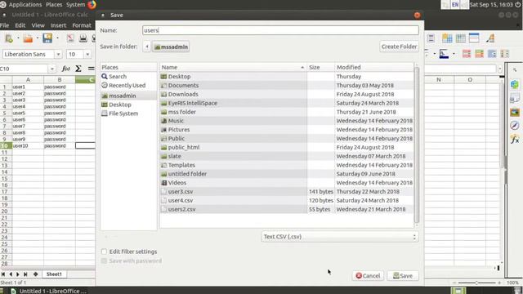The image size is (523, 294).
Task: Open the View menu in Calc
Action: pos(38,25)
